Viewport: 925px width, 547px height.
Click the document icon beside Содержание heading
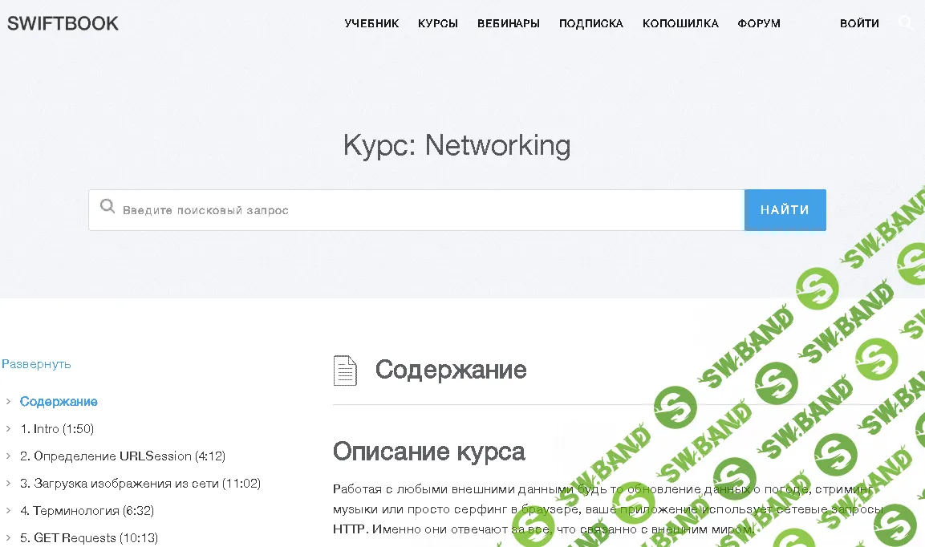[x=345, y=370]
